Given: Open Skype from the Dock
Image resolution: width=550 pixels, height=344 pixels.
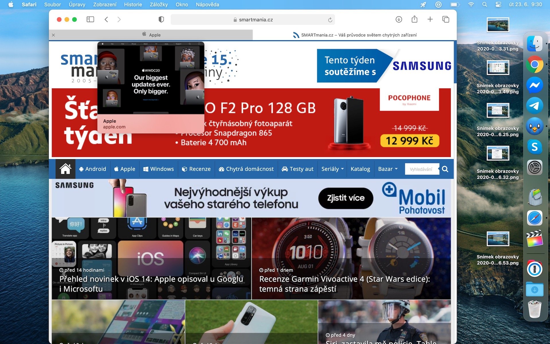Looking at the screenshot, I should (535, 147).
